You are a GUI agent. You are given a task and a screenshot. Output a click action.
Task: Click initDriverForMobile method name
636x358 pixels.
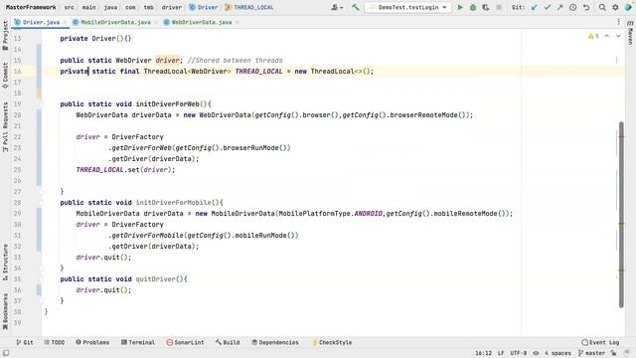(173, 203)
